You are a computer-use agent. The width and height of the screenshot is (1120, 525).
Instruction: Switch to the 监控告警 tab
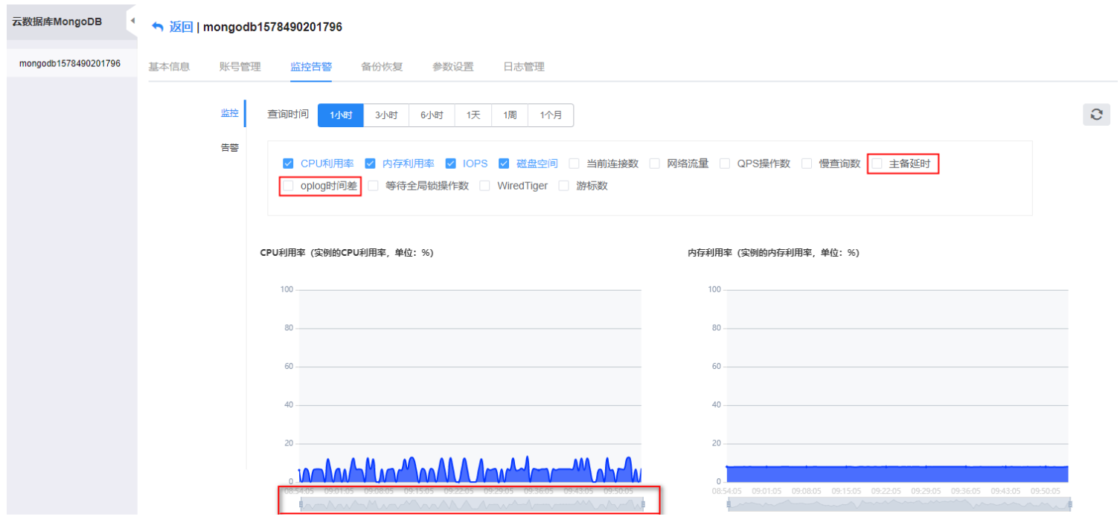click(x=311, y=67)
